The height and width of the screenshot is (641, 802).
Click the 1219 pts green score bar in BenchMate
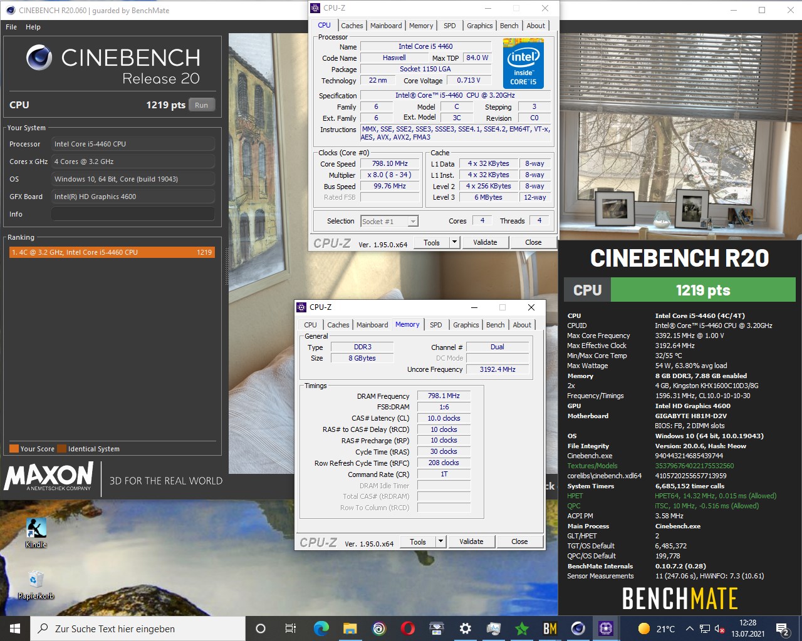[702, 290]
